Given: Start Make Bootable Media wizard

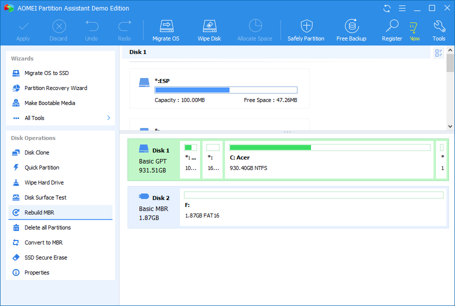Looking at the screenshot, I should pyautogui.click(x=60, y=103).
